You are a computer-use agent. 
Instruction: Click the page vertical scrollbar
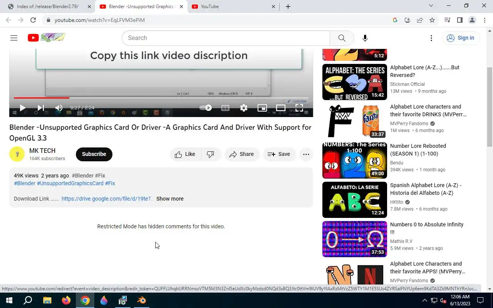[x=490, y=107]
